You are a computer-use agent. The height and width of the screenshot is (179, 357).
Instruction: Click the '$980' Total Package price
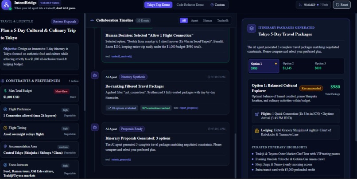click(335, 87)
